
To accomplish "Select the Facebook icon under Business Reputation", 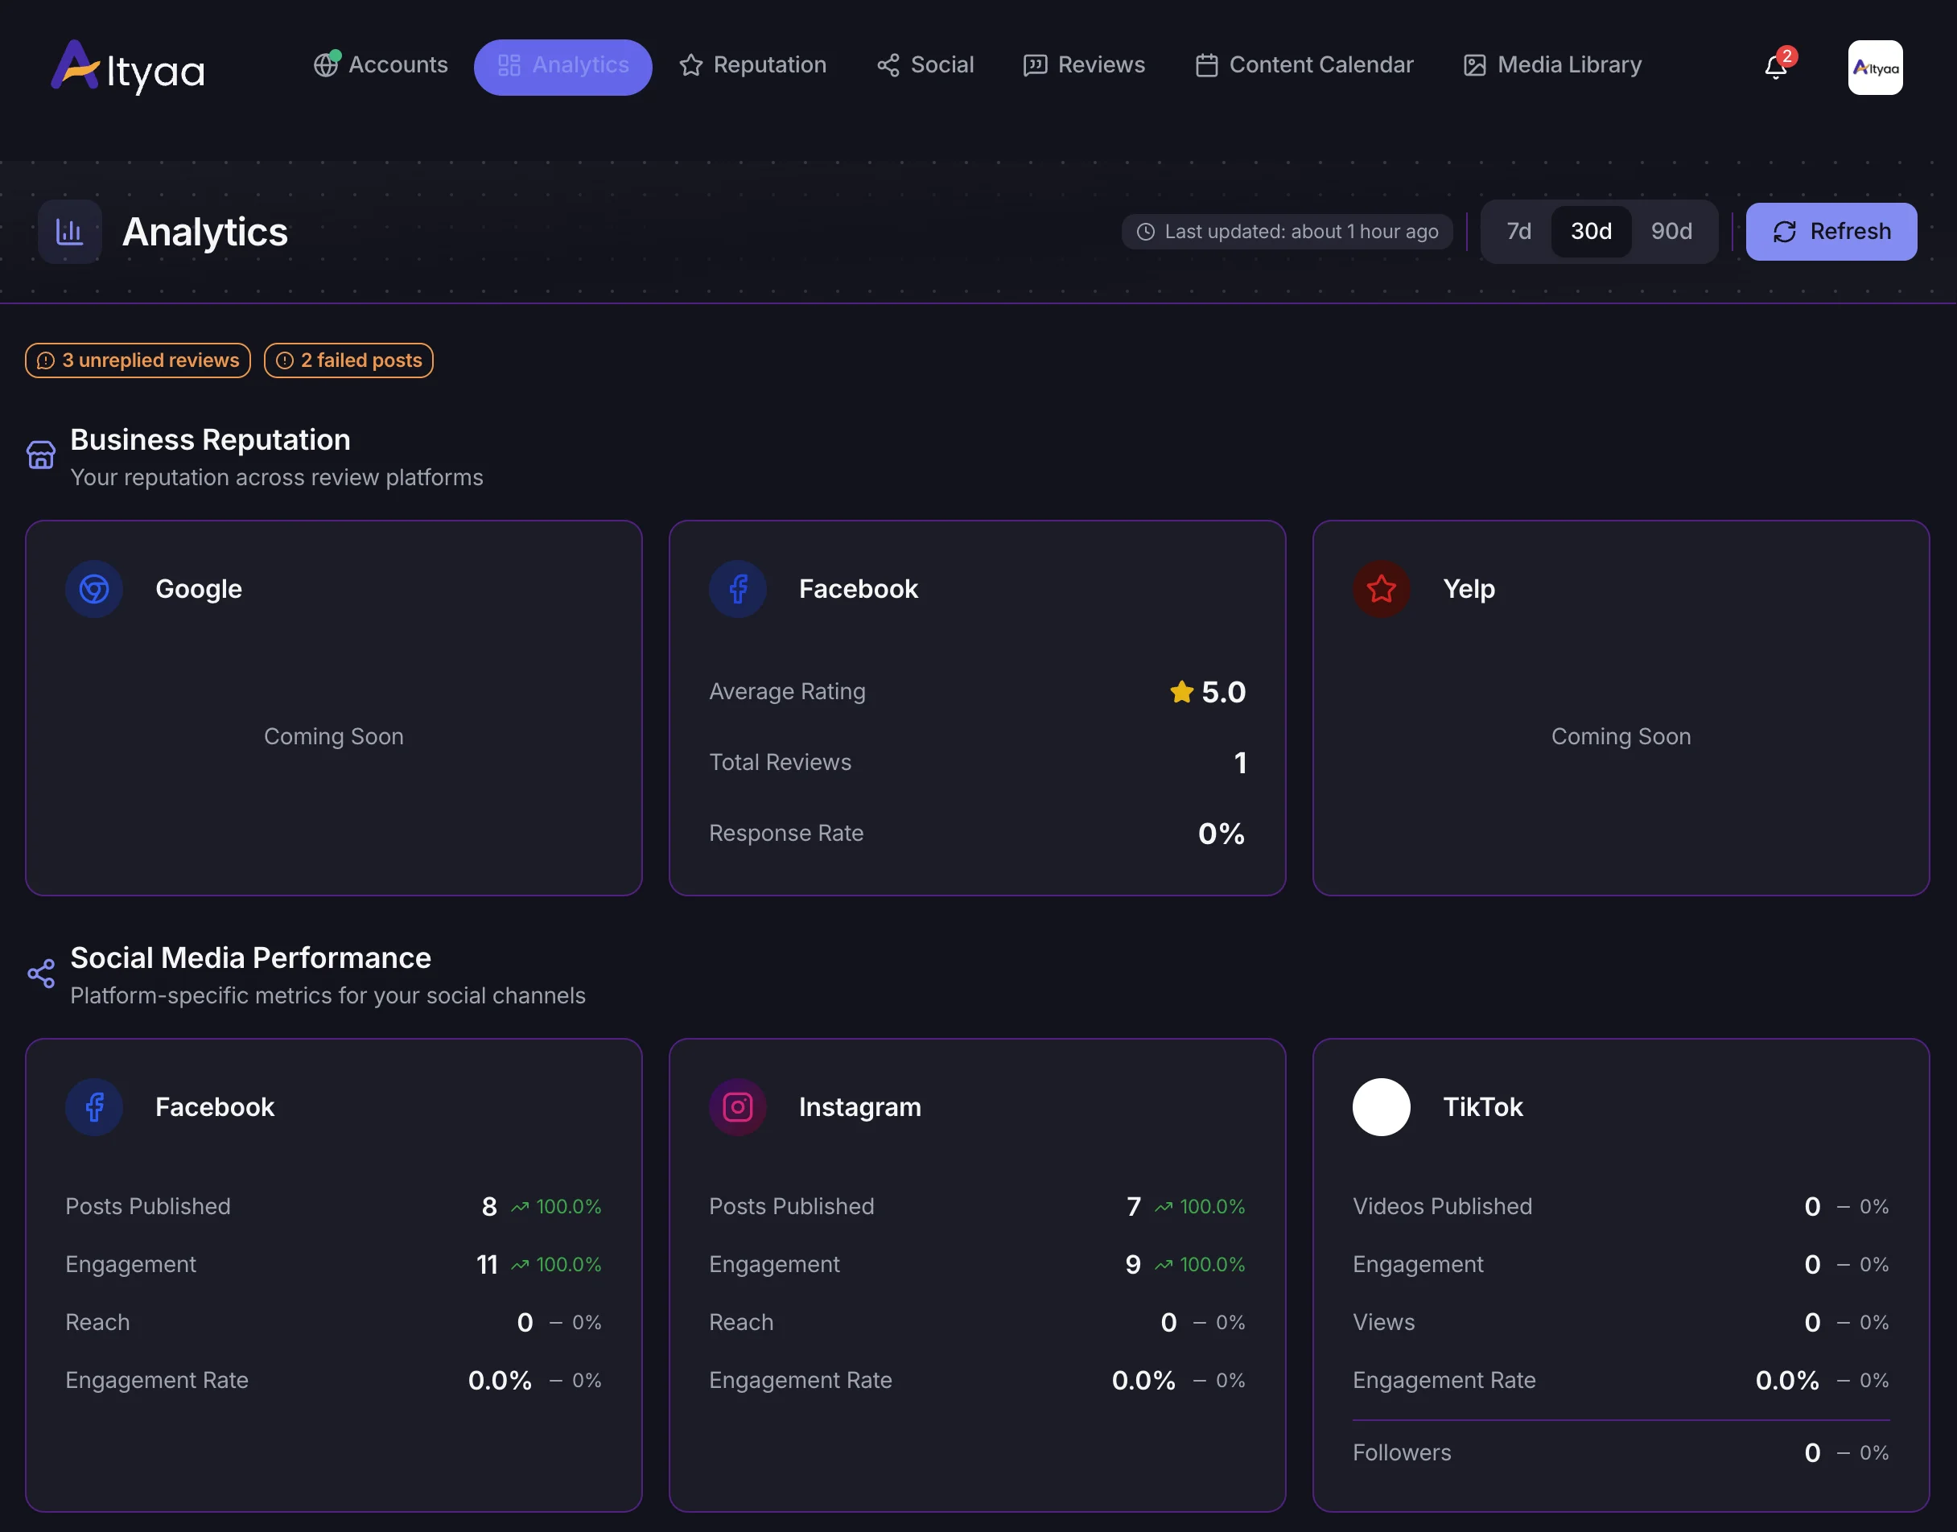I will [738, 589].
